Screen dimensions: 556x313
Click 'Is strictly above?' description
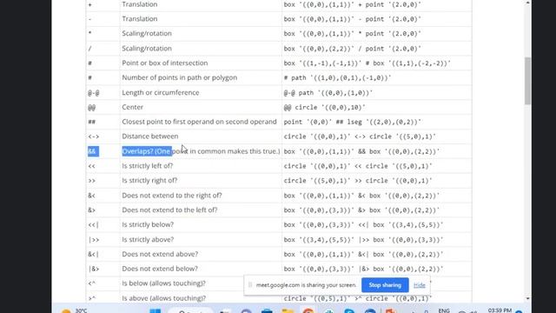pyautogui.click(x=148, y=240)
